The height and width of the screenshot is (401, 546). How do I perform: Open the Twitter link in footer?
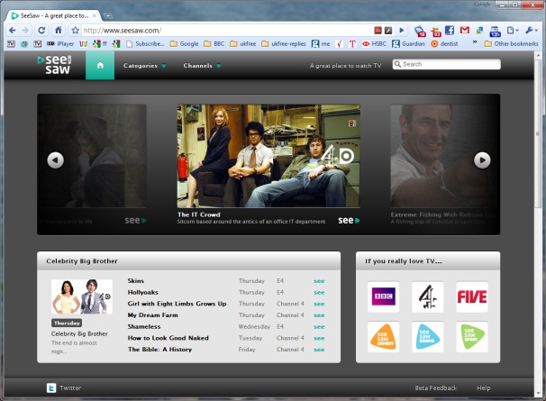(64, 387)
